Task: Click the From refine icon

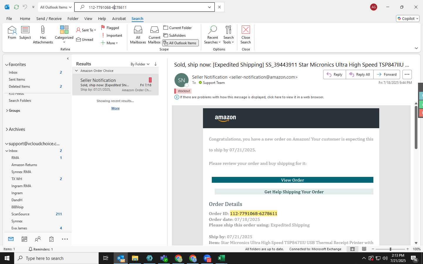Action: point(12,33)
